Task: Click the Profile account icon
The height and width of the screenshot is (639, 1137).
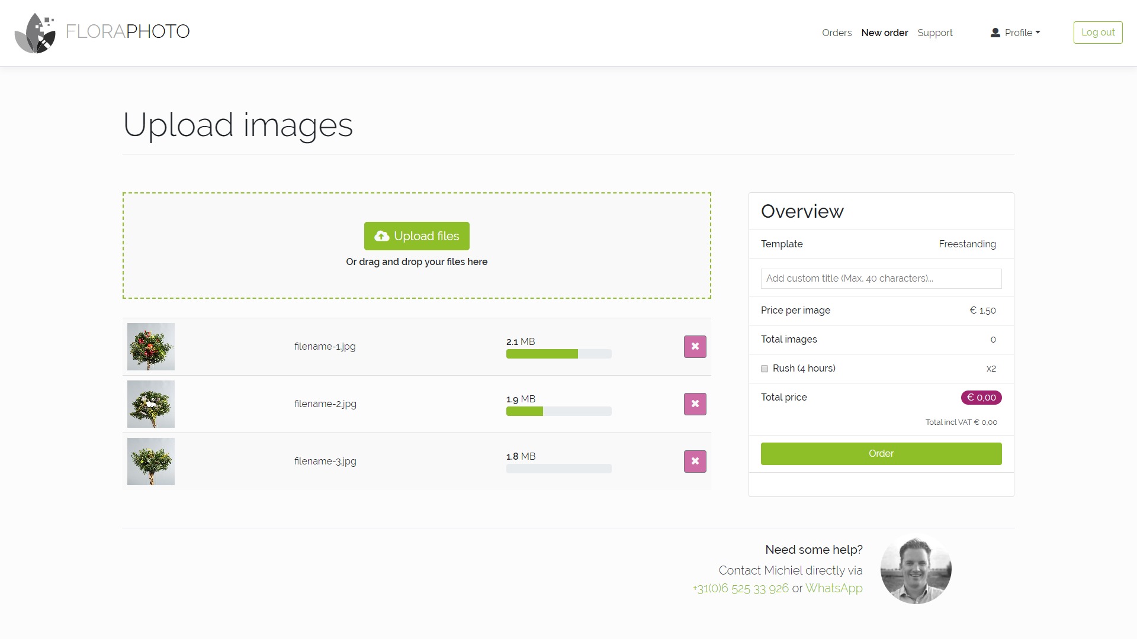Action: 995,32
